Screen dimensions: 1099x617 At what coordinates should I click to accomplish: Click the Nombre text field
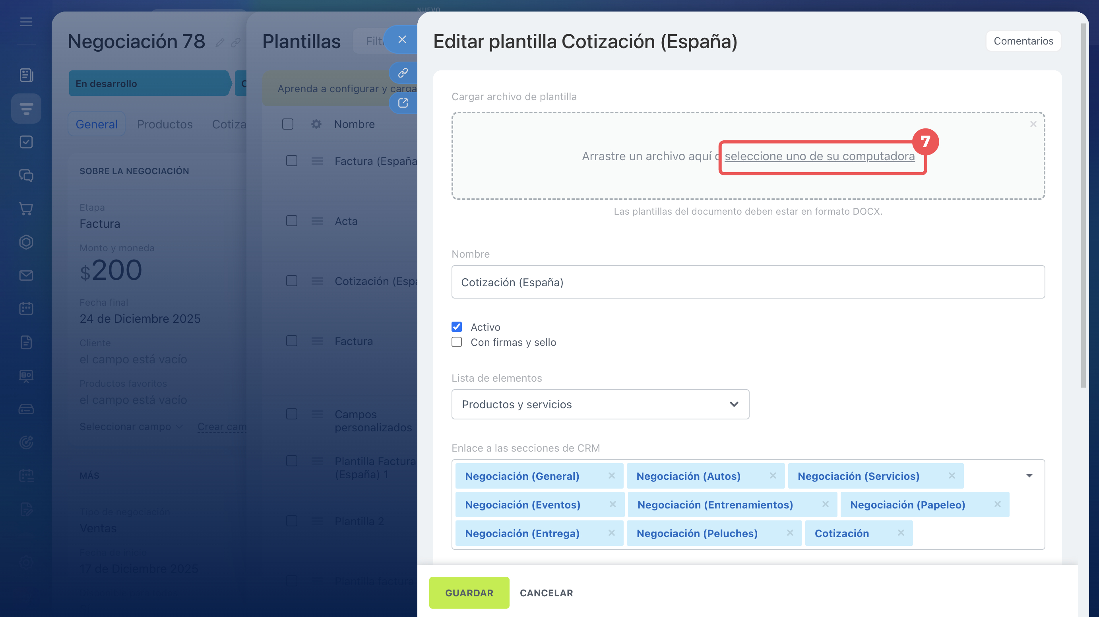(748, 282)
